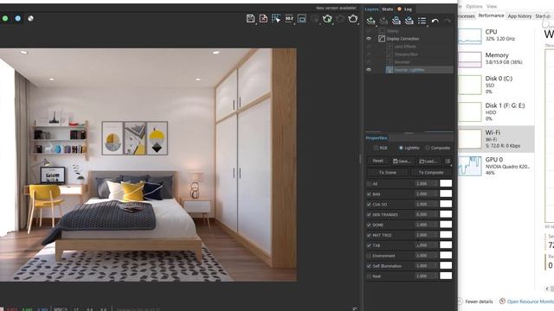Viewport: 554px width, 311px height.
Task: Uncheck the BAN light checkbox
Action: 369,194
